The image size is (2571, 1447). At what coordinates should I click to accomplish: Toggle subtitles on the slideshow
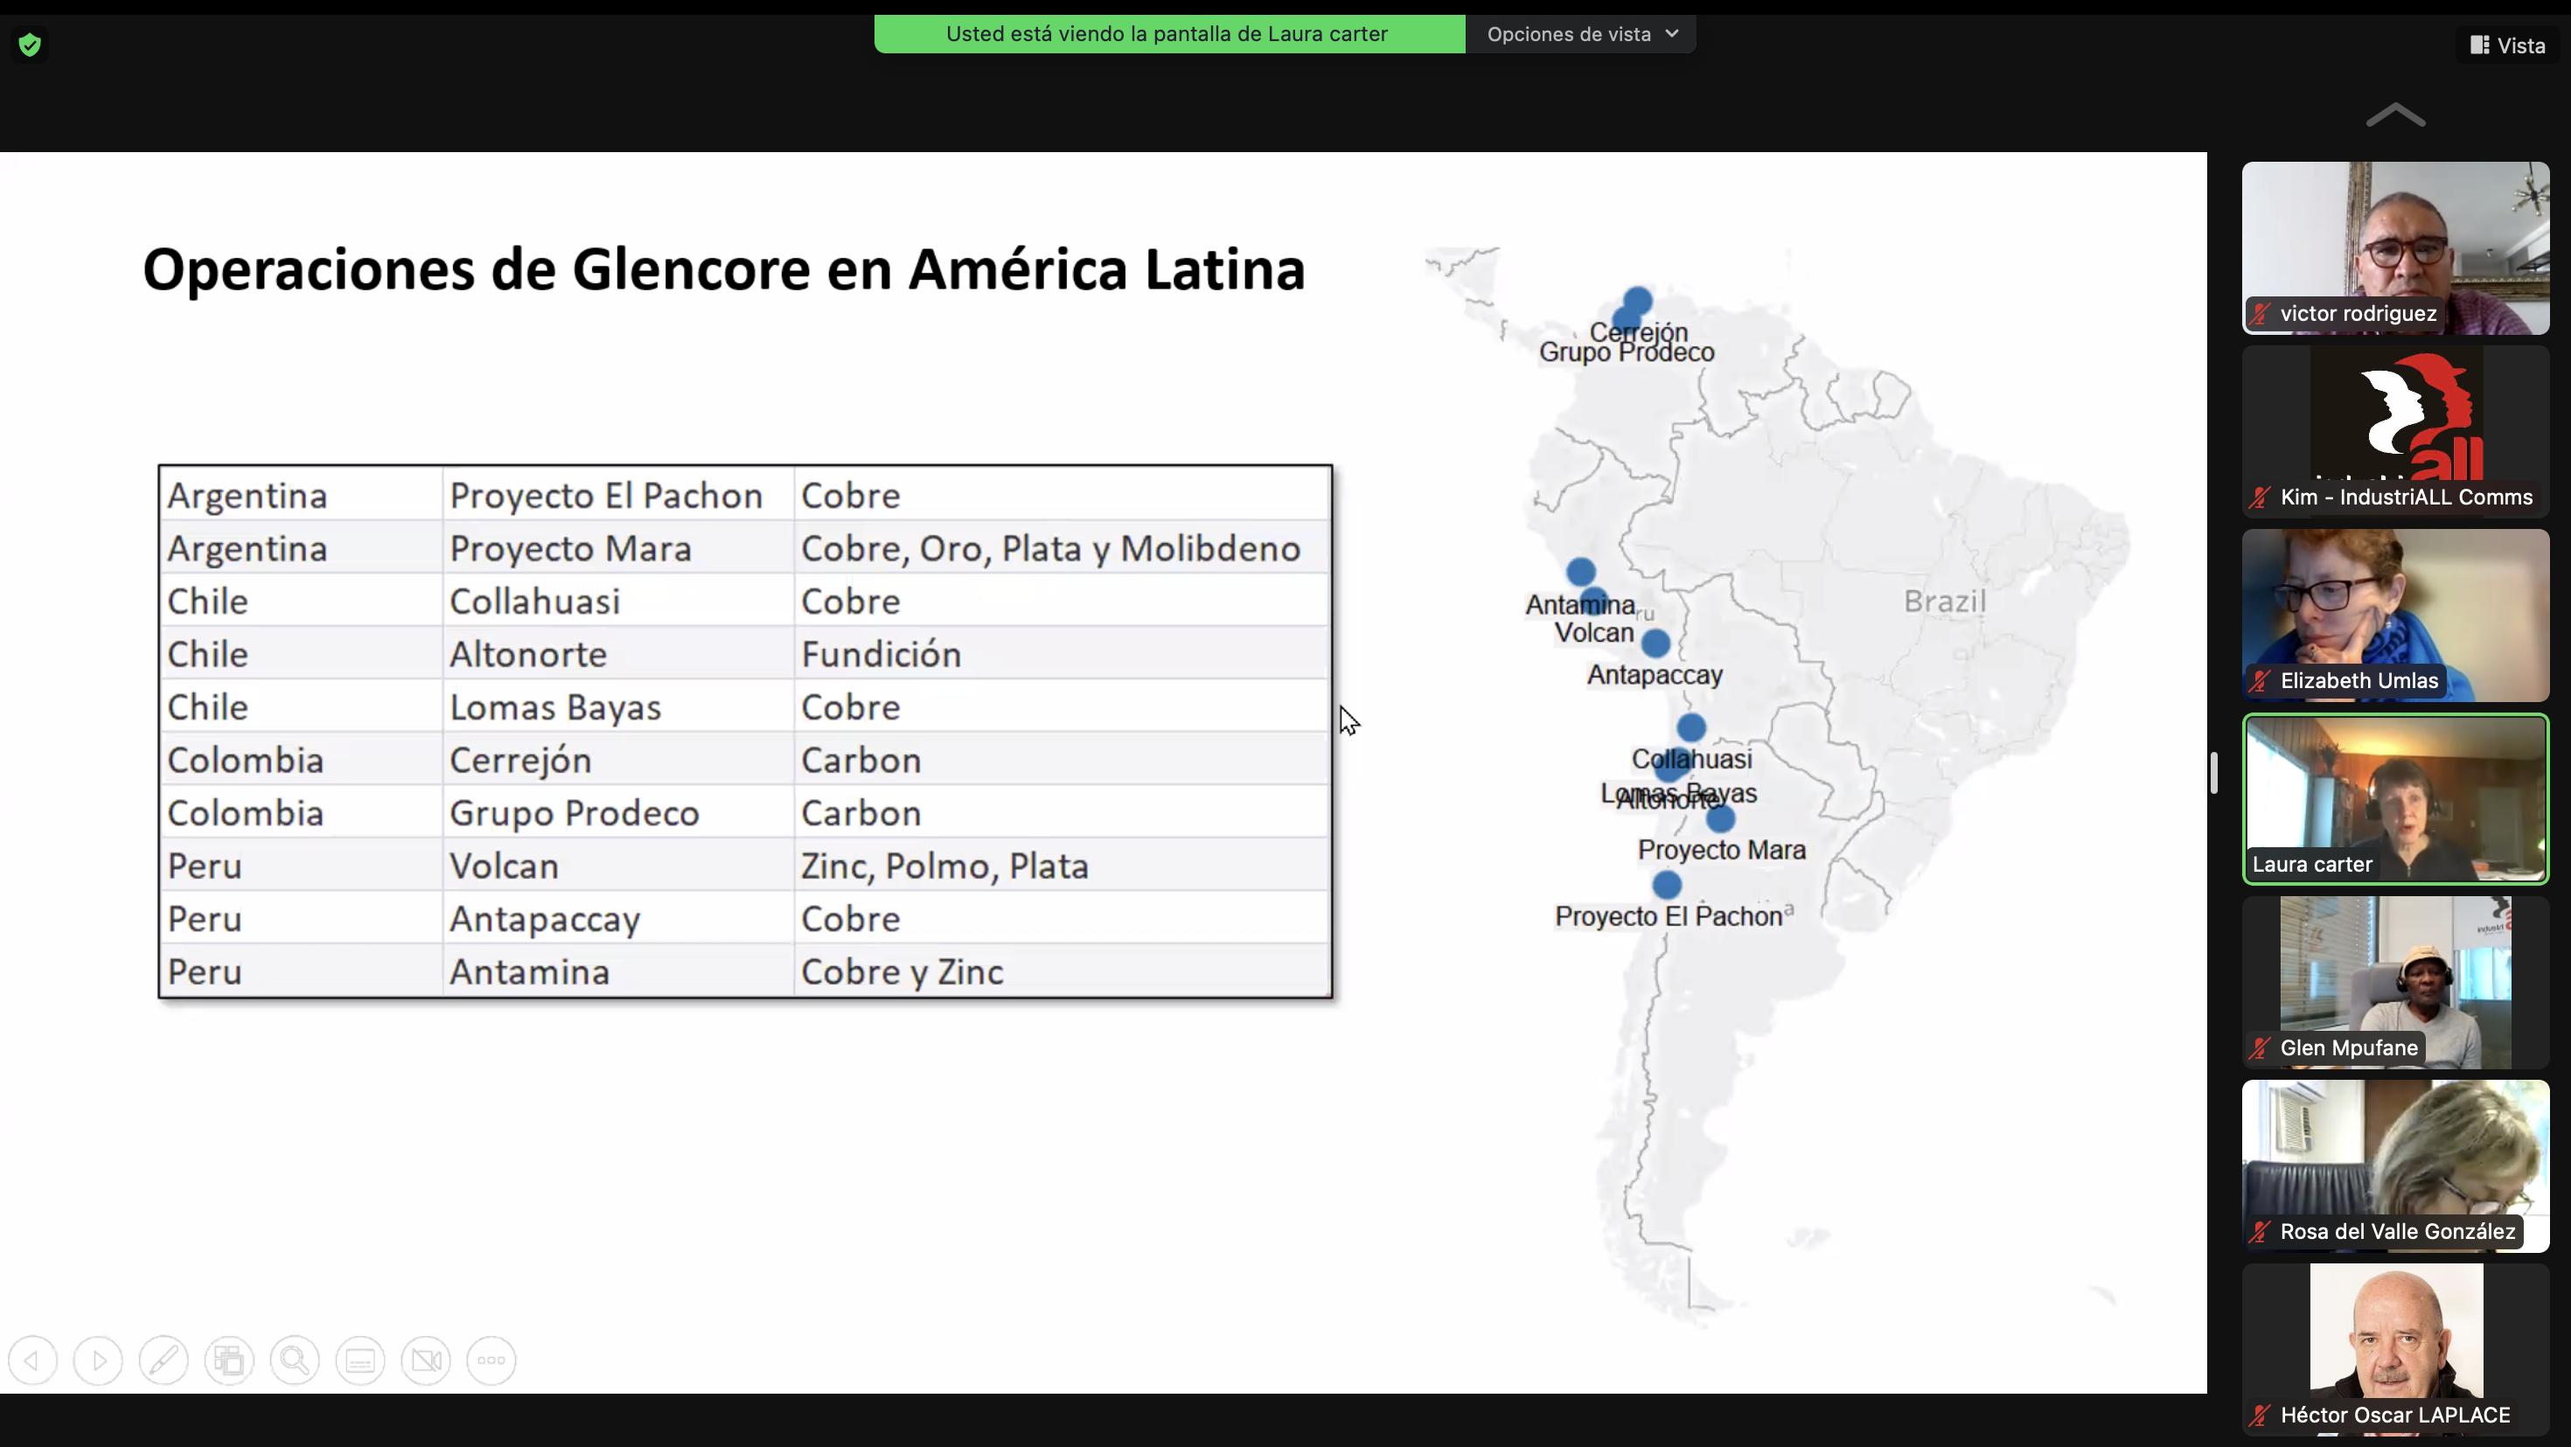pos(360,1360)
